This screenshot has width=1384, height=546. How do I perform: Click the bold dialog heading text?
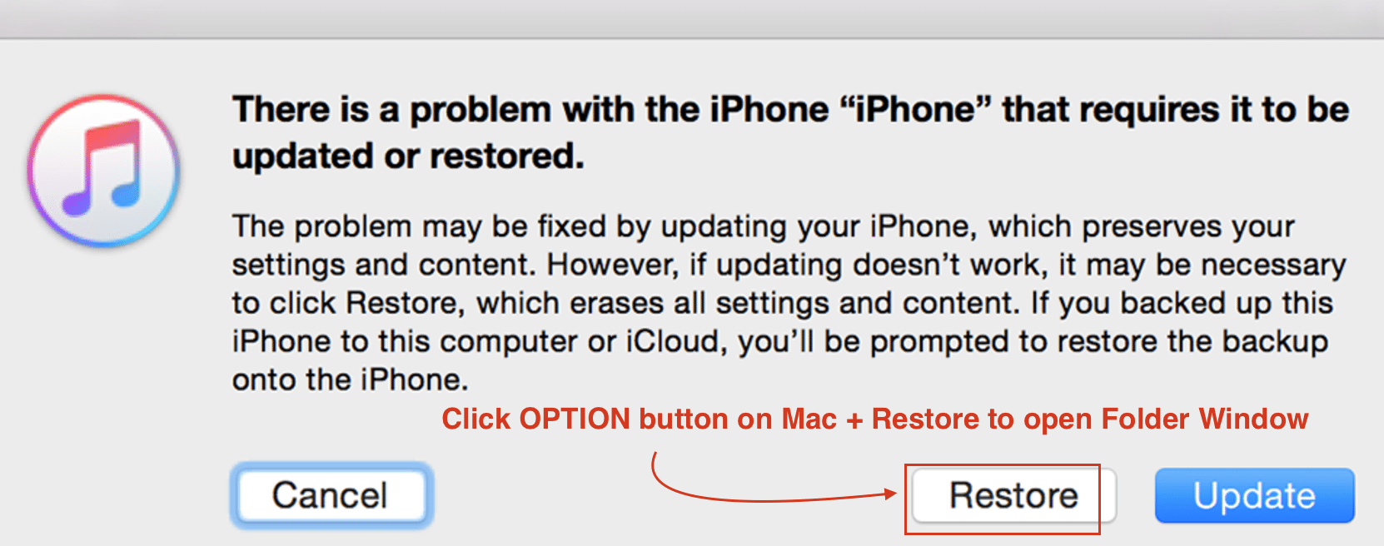pos(790,133)
